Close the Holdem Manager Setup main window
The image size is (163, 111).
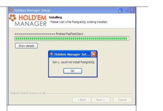click(x=132, y=10)
